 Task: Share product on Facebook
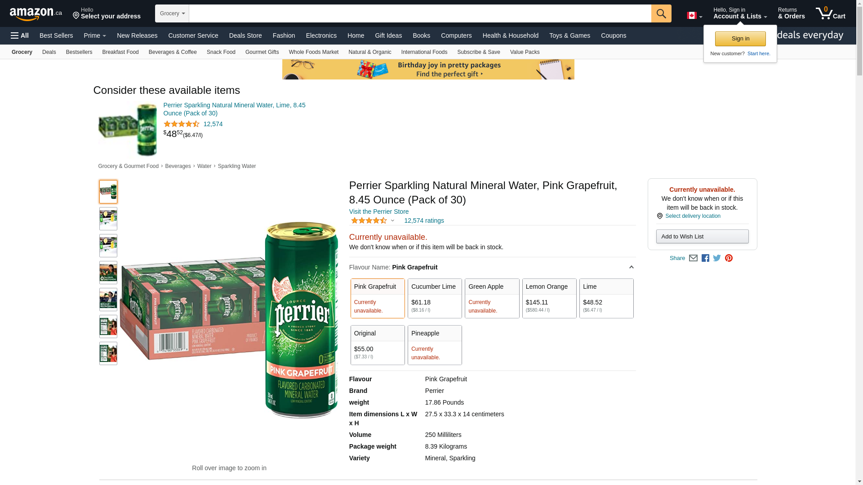click(x=705, y=258)
